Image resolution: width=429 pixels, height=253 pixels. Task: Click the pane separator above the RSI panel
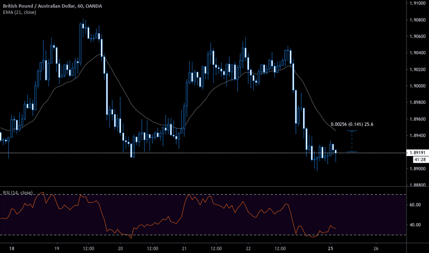(203, 187)
